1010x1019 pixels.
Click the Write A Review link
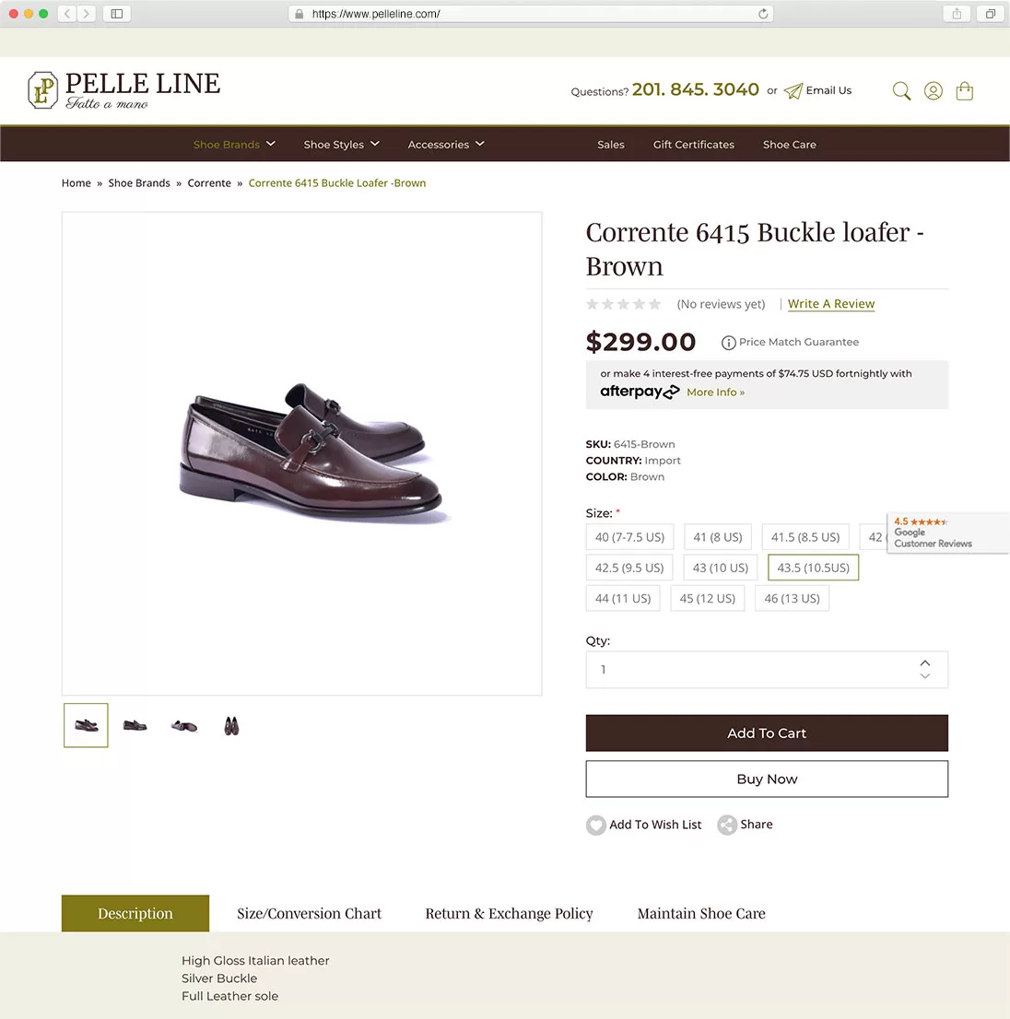tap(831, 304)
